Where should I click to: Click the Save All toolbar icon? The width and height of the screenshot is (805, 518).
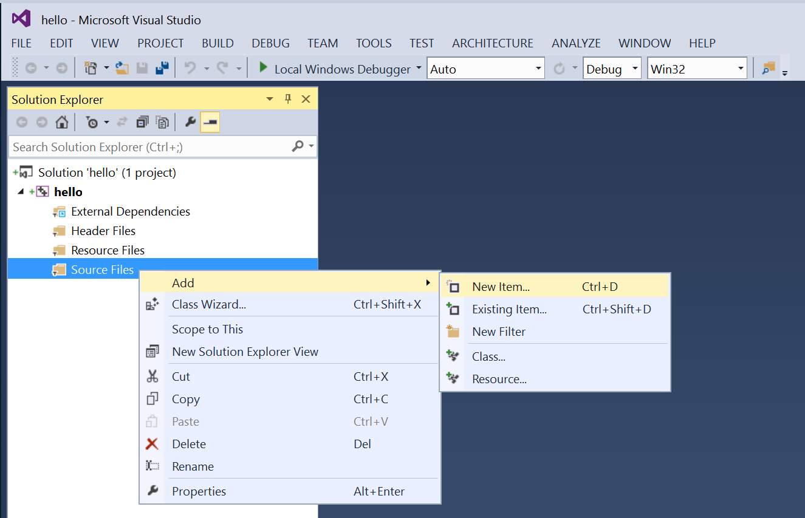(x=162, y=69)
